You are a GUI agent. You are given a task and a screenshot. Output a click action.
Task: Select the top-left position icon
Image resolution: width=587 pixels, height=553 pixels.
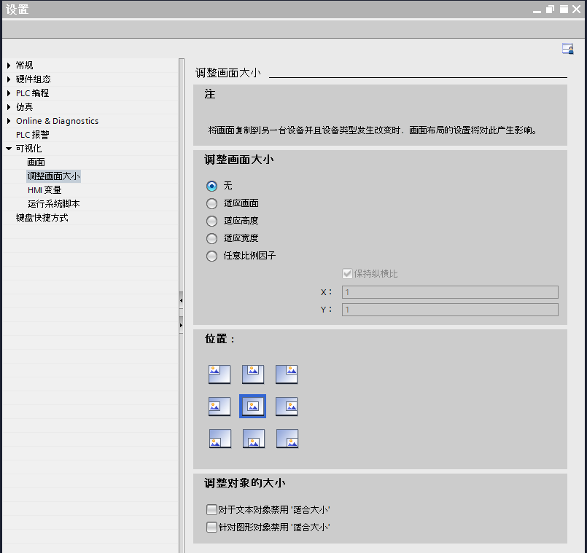click(219, 374)
